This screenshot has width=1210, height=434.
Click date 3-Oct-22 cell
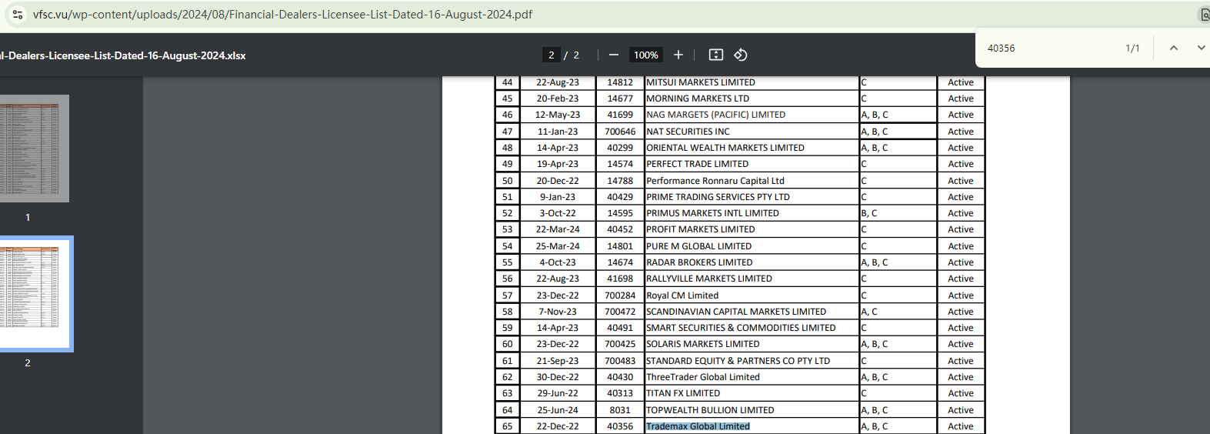pyautogui.click(x=558, y=213)
